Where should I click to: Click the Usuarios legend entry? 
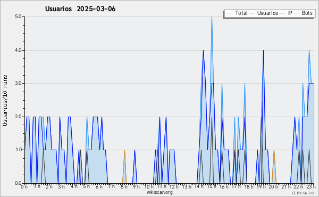(x=263, y=13)
